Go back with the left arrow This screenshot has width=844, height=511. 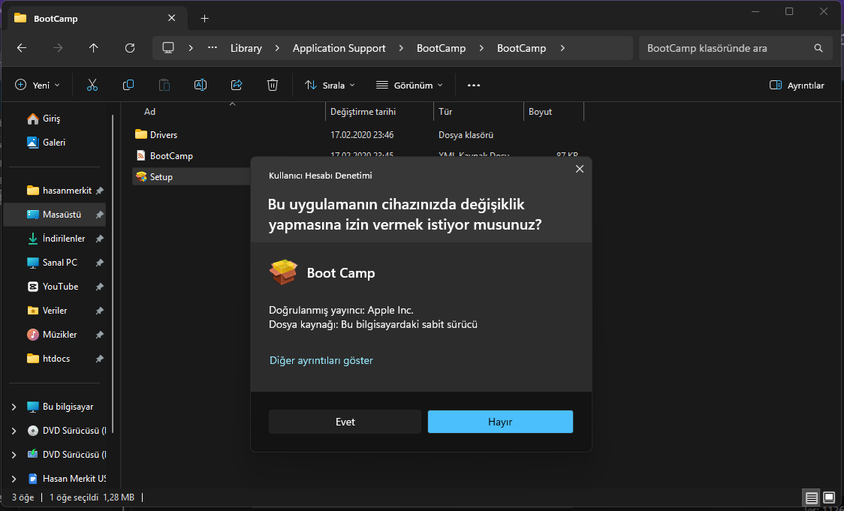tap(22, 48)
